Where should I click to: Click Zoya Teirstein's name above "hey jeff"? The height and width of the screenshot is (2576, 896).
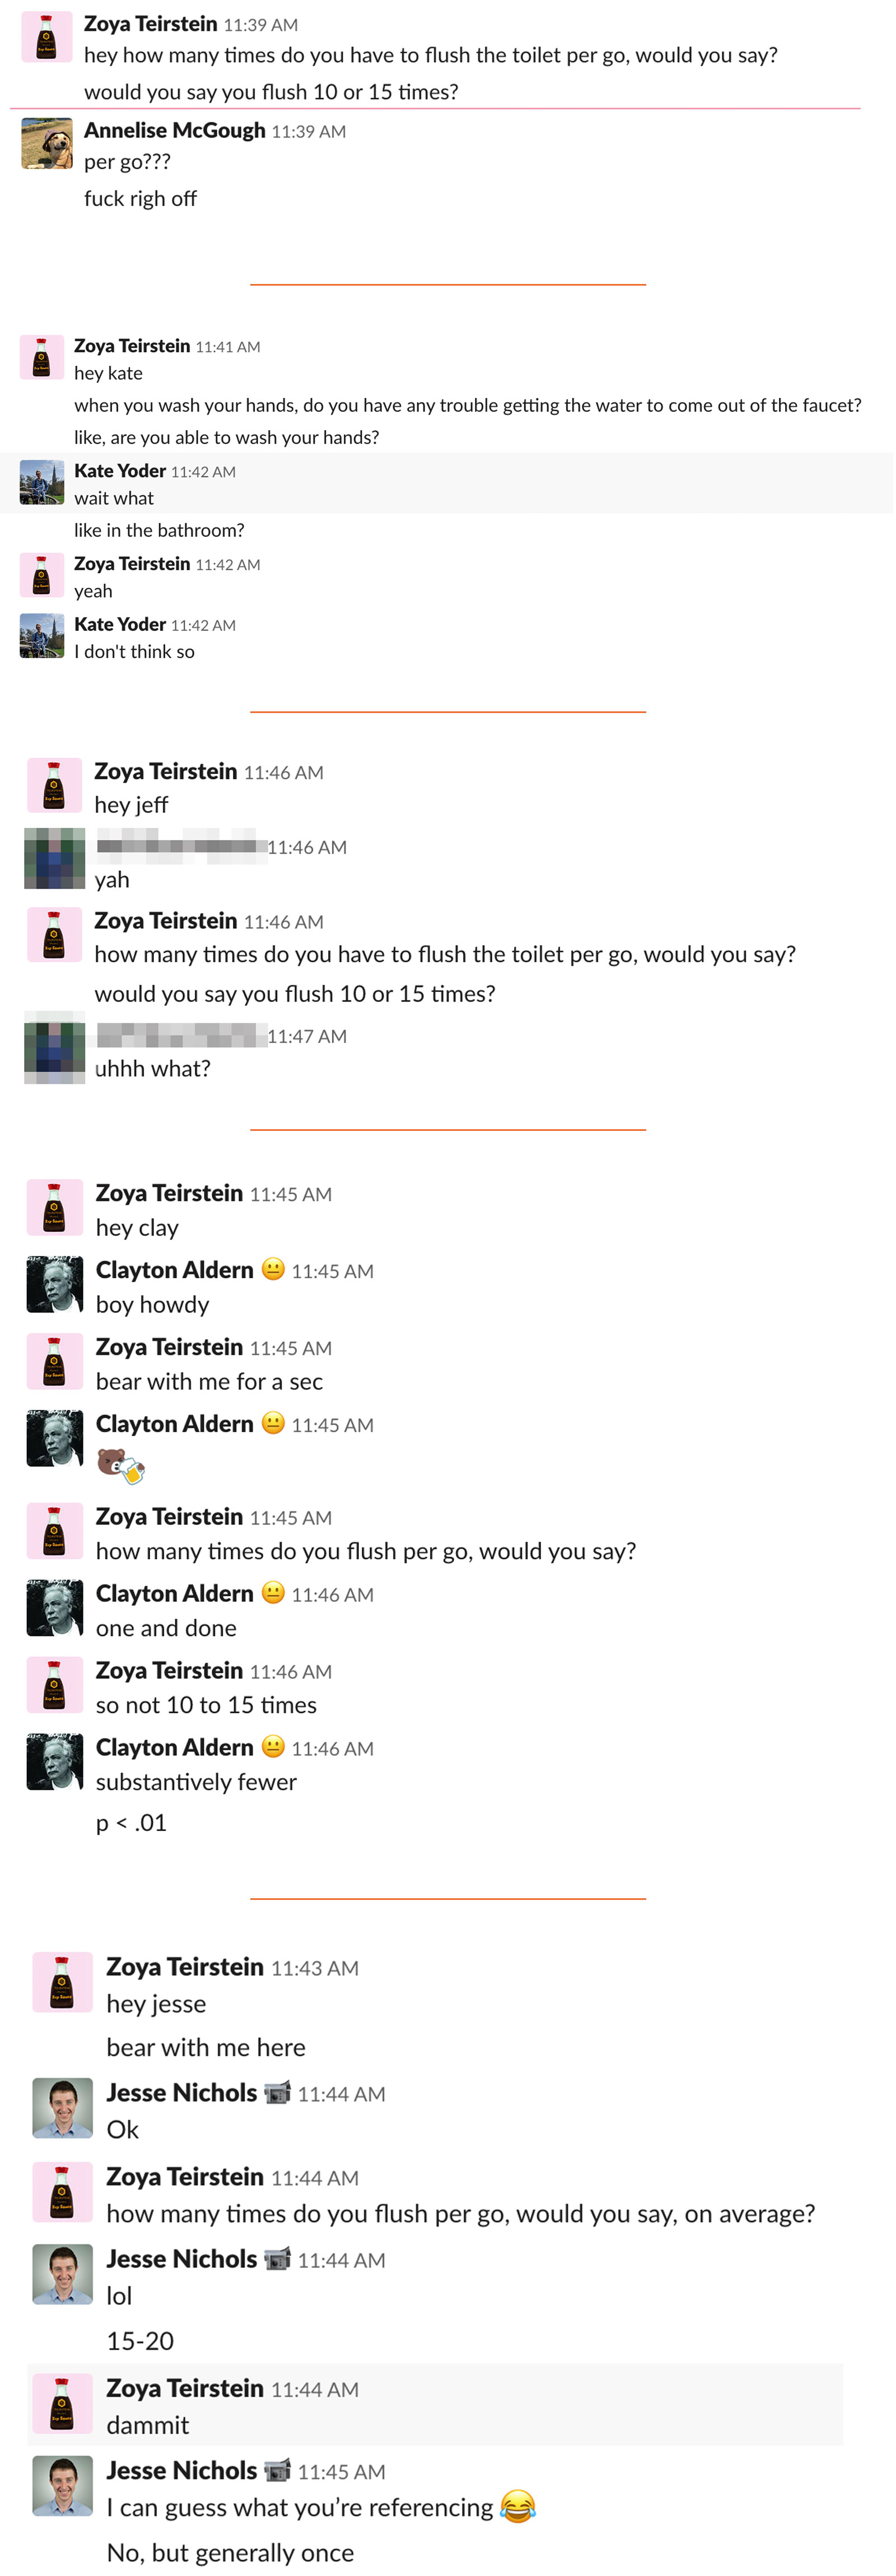tap(165, 771)
